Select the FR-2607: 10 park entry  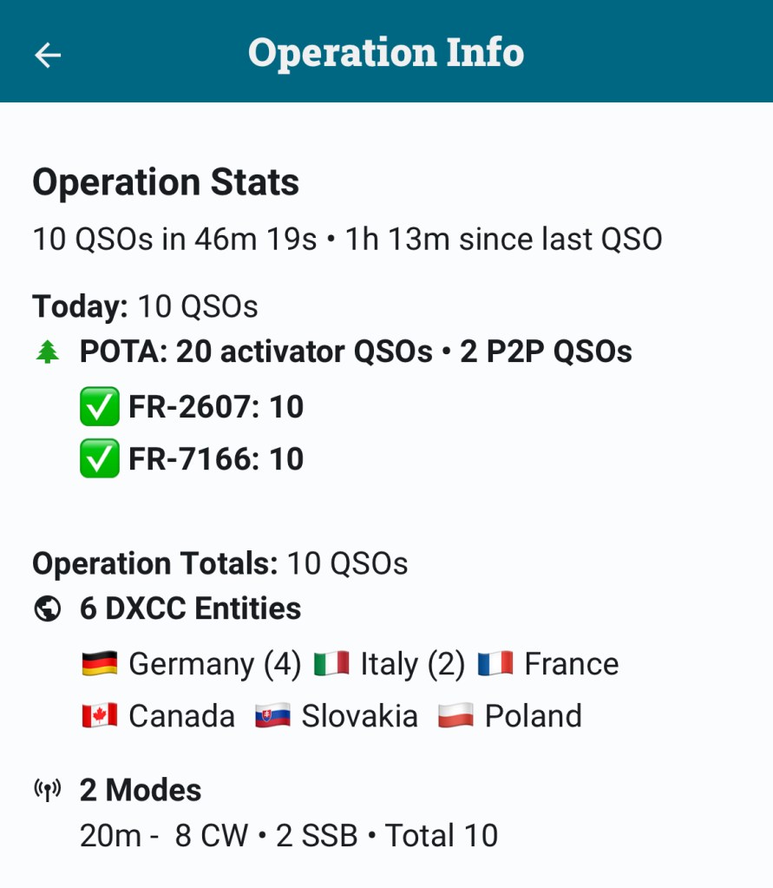[x=216, y=407]
